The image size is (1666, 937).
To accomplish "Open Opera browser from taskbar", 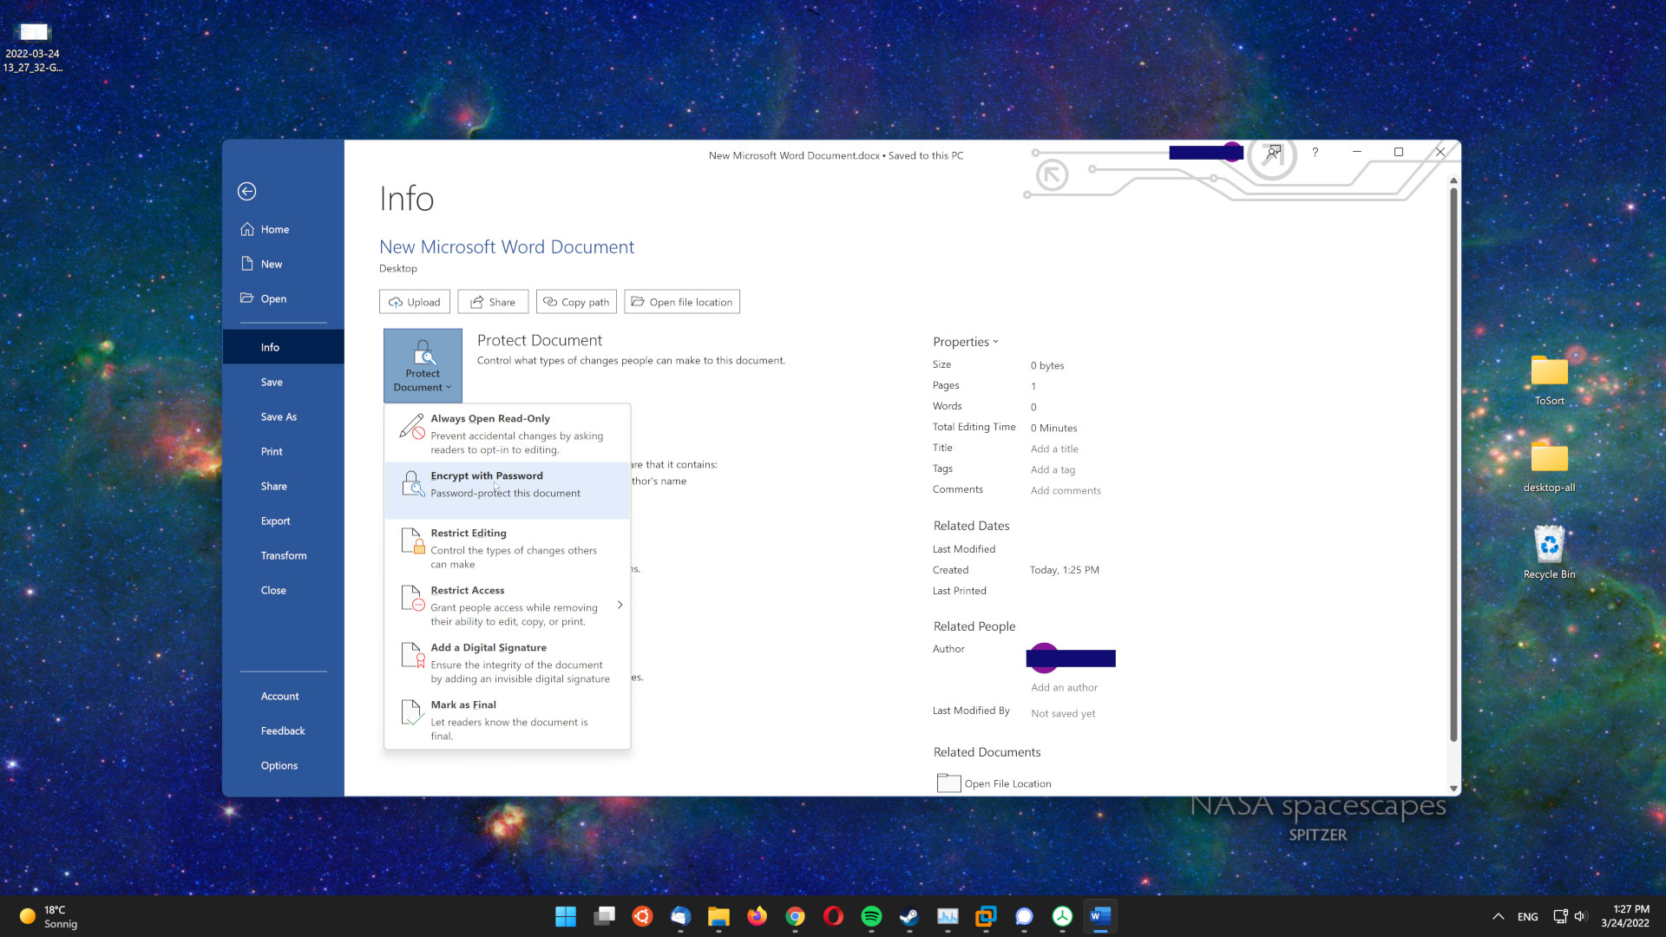I will pyautogui.click(x=833, y=916).
